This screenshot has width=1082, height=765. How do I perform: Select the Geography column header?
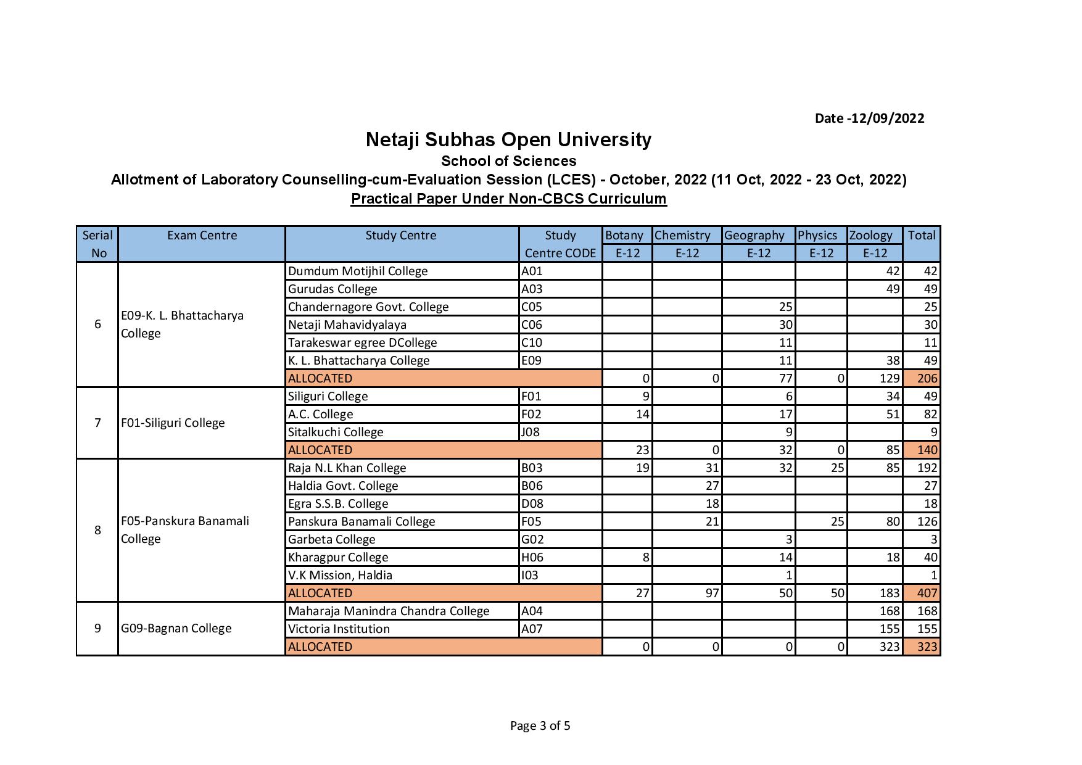[754, 235]
